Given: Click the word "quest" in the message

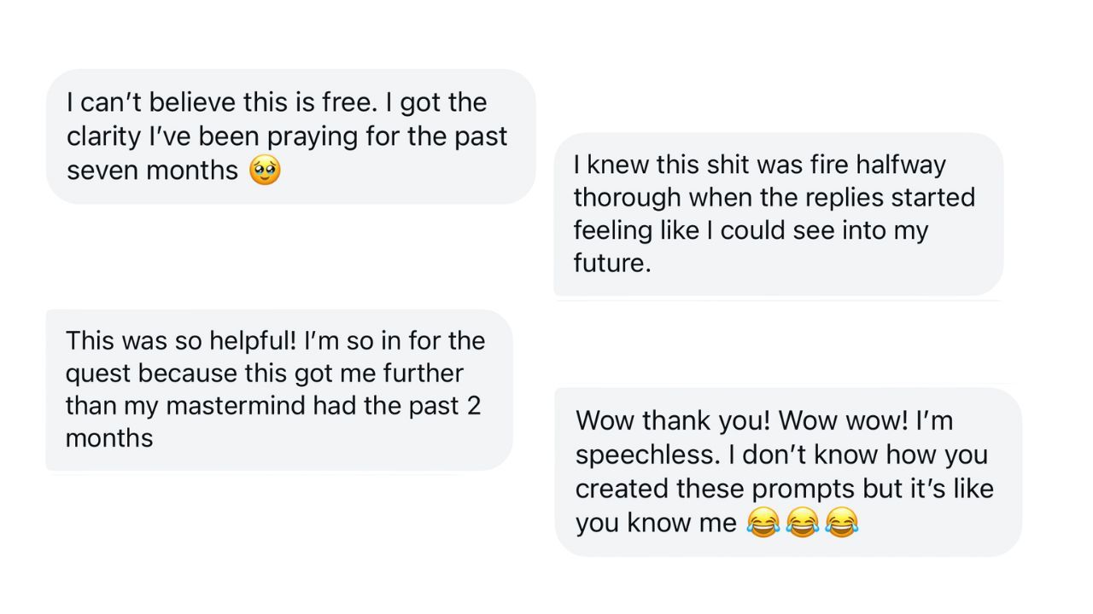Looking at the screenshot, I should pyautogui.click(x=98, y=374).
